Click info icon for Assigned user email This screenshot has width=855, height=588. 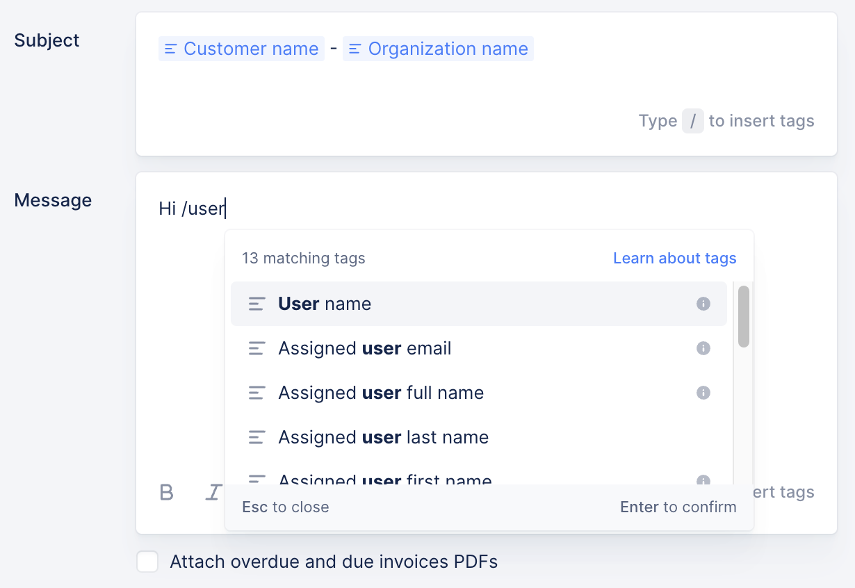click(703, 348)
